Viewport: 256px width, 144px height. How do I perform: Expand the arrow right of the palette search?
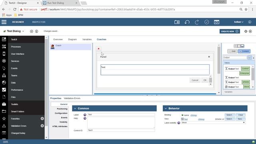[x=254, y=58]
